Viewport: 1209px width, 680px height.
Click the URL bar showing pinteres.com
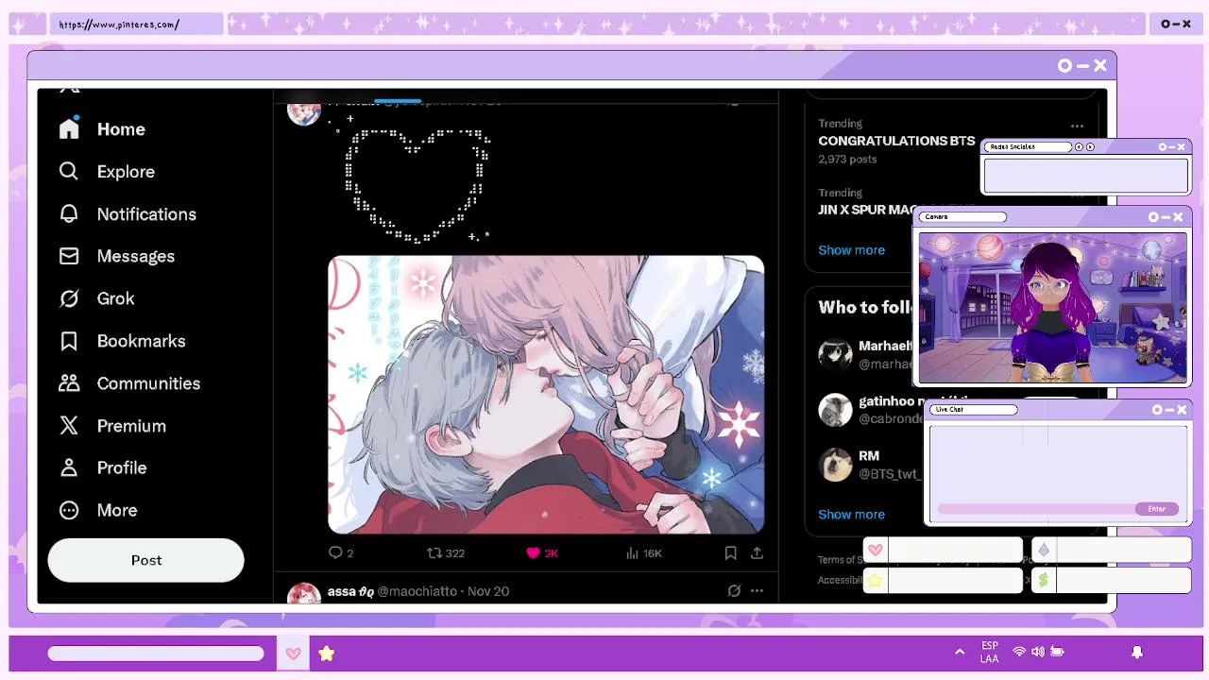point(137,25)
